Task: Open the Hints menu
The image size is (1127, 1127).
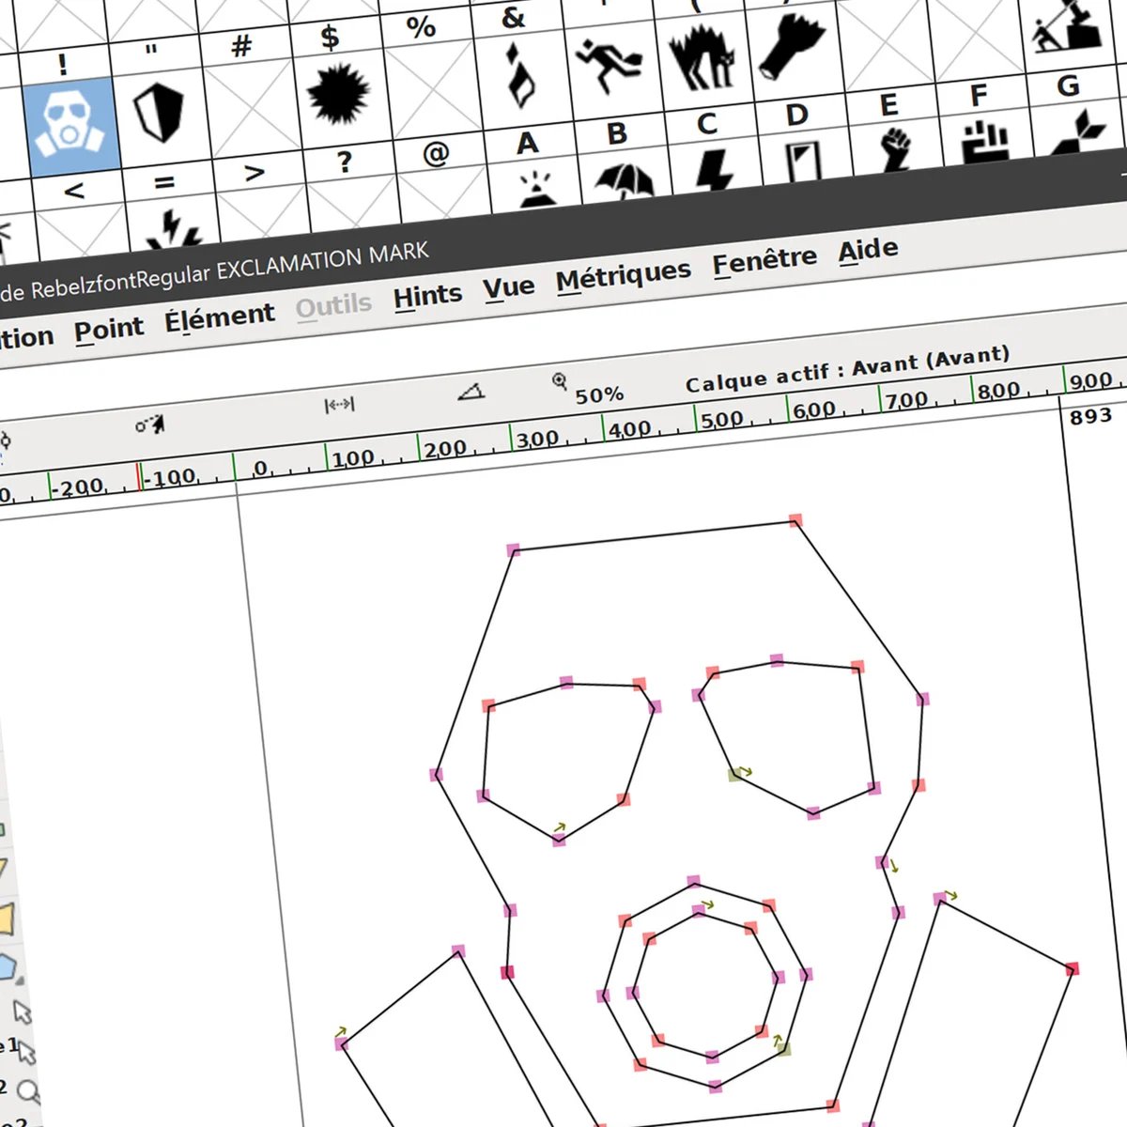Action: point(427,296)
